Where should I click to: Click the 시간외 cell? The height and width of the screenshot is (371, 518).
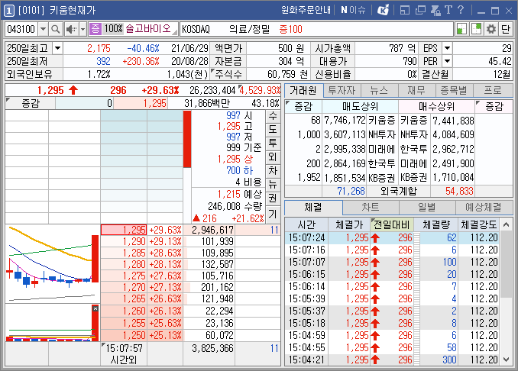(x=124, y=360)
